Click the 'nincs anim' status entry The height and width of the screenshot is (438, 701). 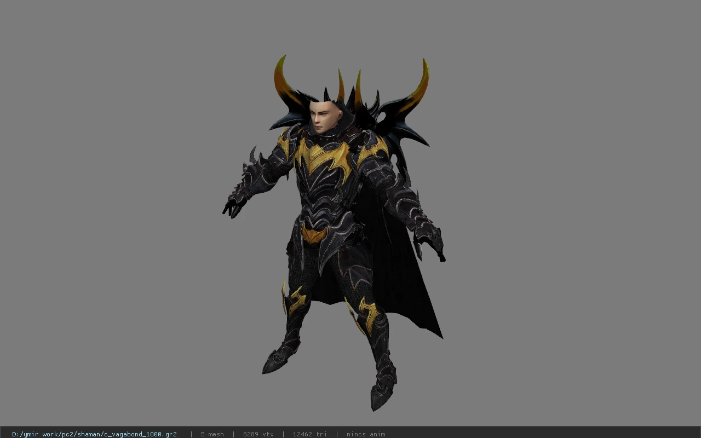pos(366,434)
